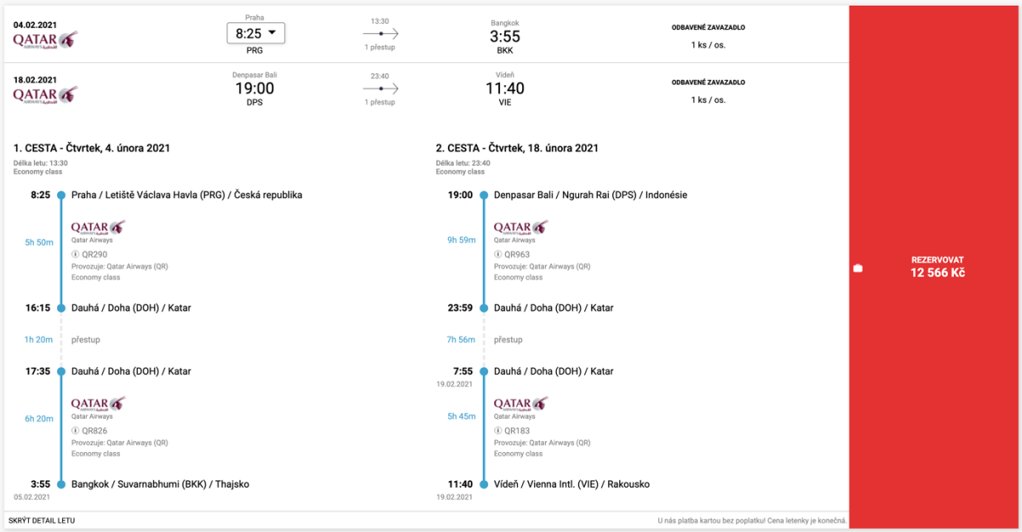The height and width of the screenshot is (532, 1022).
Task: Select timeline dot at 11:40 Vídeň arrival
Action: pos(483,484)
